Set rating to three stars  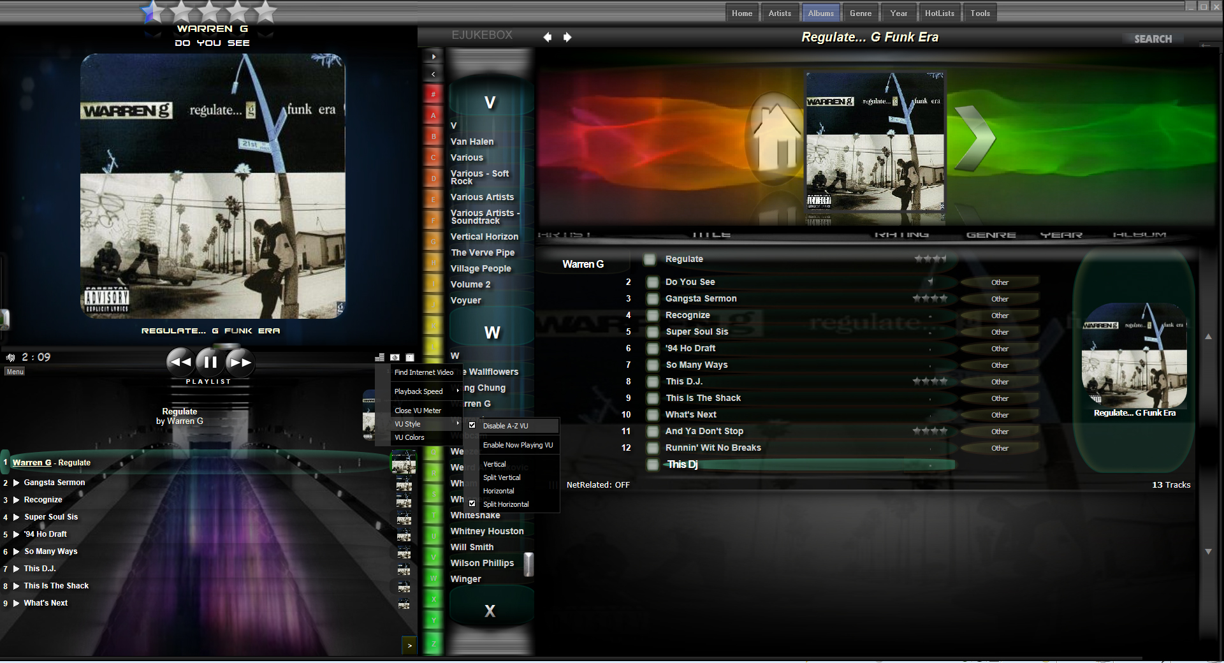coord(210,11)
